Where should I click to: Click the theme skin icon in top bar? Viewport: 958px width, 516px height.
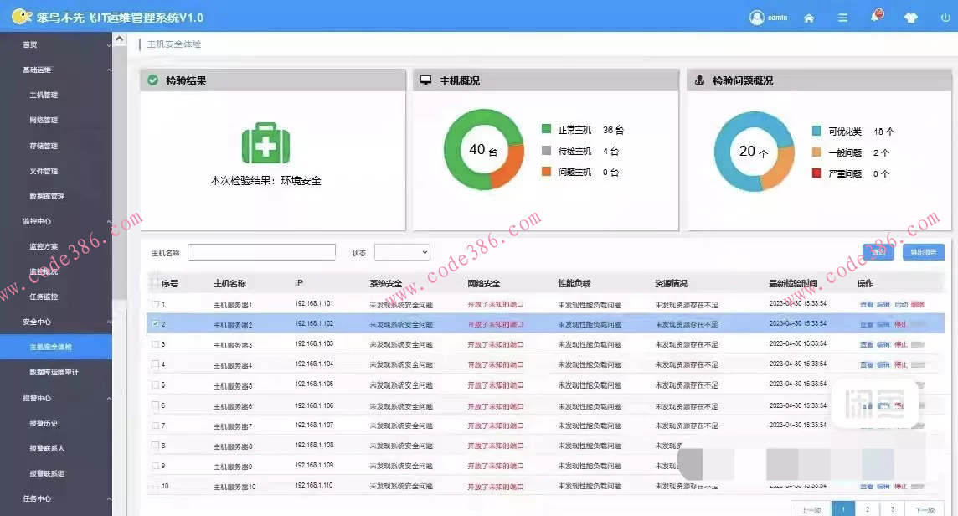click(910, 17)
